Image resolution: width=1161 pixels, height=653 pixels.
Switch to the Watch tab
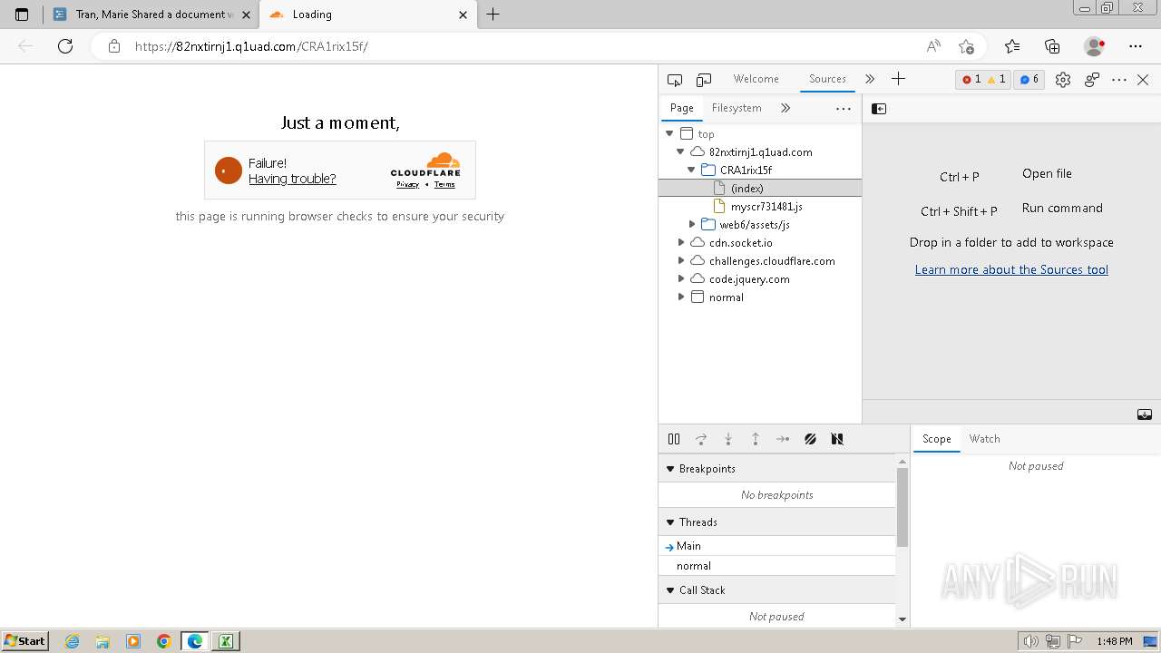[x=984, y=439]
